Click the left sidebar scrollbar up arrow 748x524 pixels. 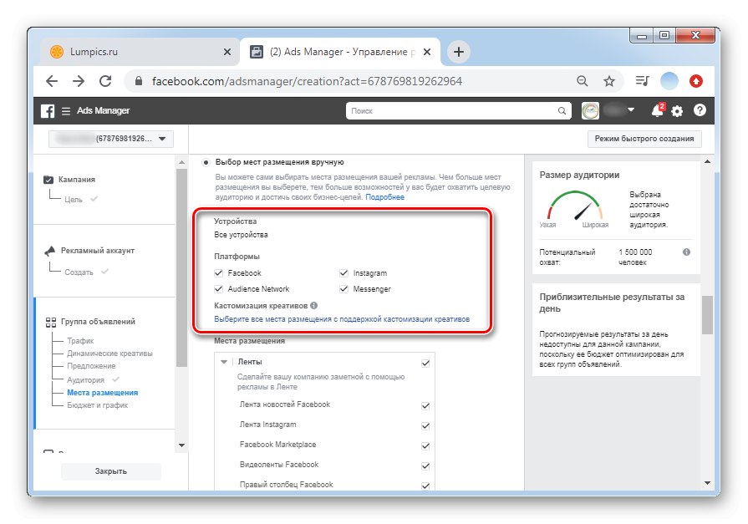[181, 163]
